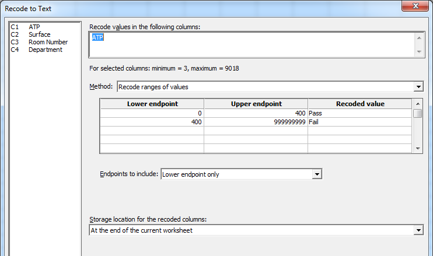Click empty third row lower endpoint cell
This screenshot has width=433, height=256.
(x=152, y=131)
